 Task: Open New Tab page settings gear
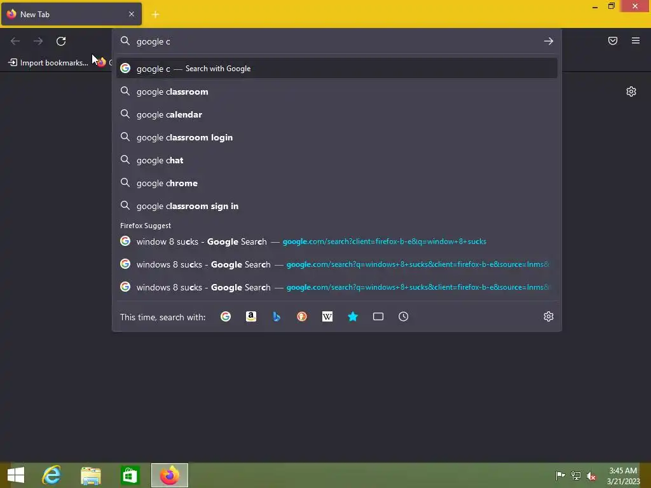point(631,91)
